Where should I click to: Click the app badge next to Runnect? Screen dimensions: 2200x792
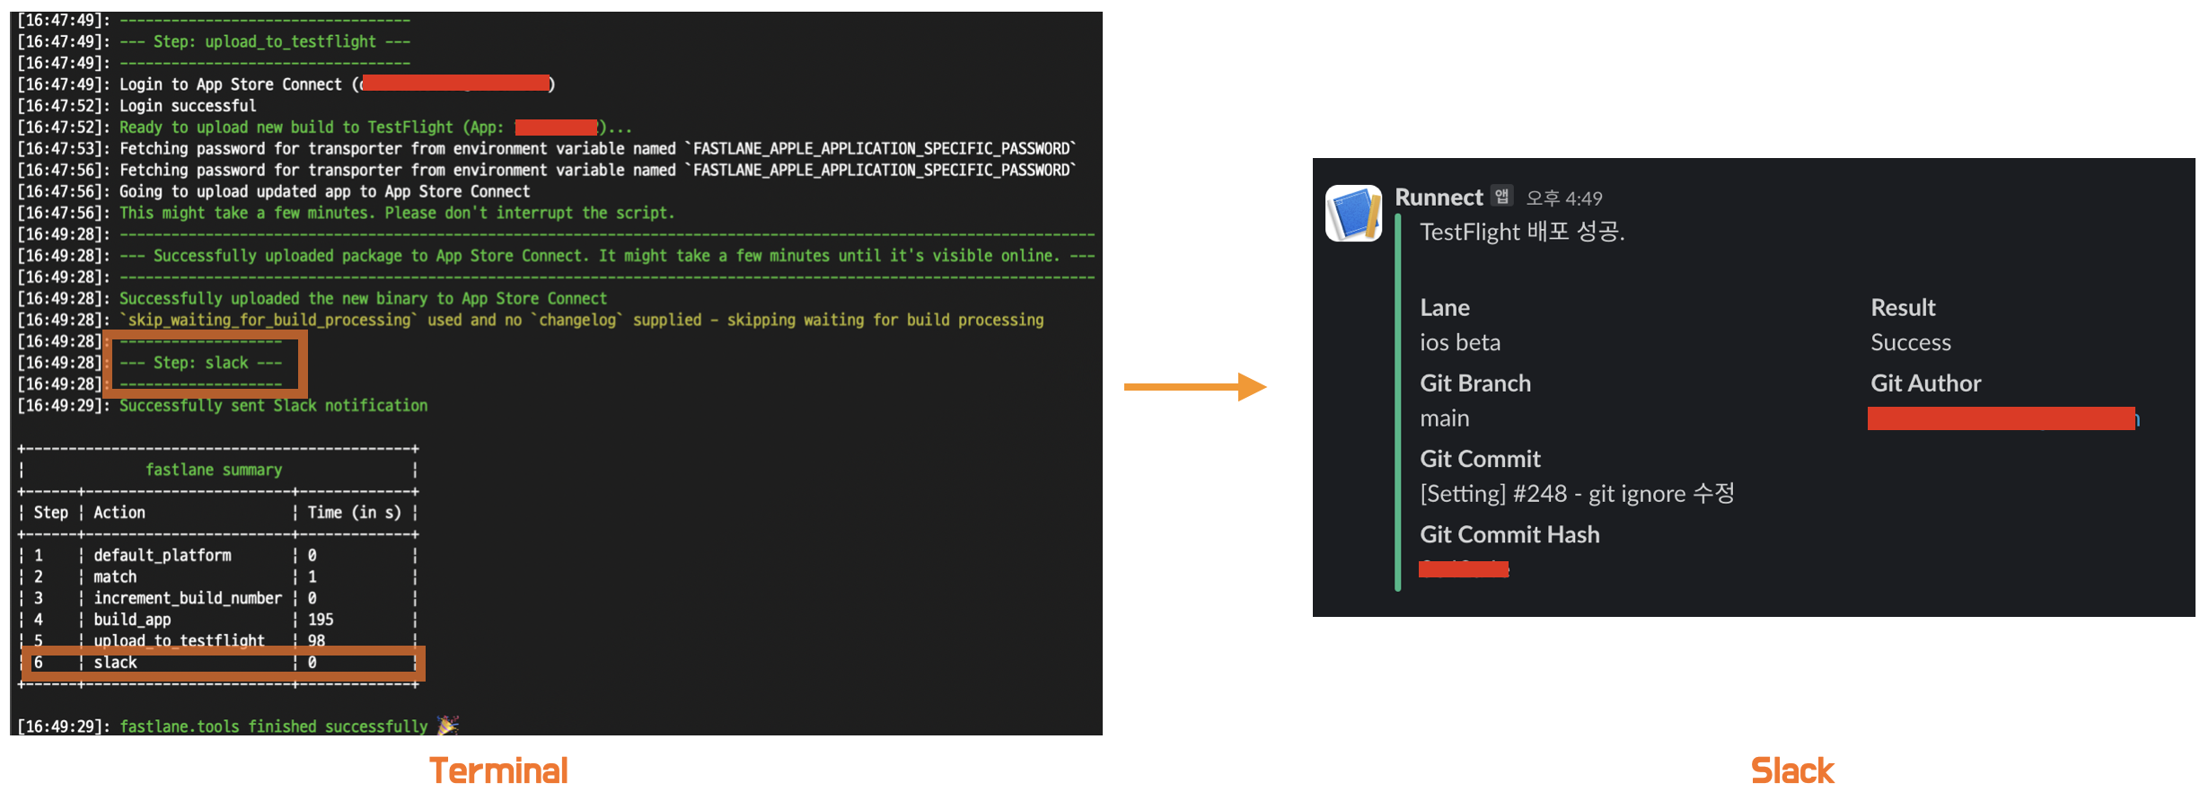pyautogui.click(x=1501, y=196)
